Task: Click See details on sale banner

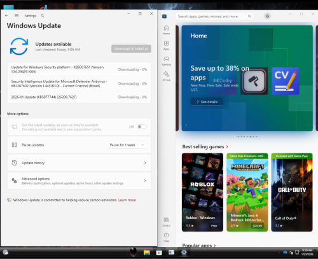Action: (x=207, y=102)
